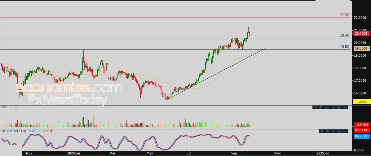Click the D:89.81 readout
The height and width of the screenshot is (156, 371).
(48, 131)
